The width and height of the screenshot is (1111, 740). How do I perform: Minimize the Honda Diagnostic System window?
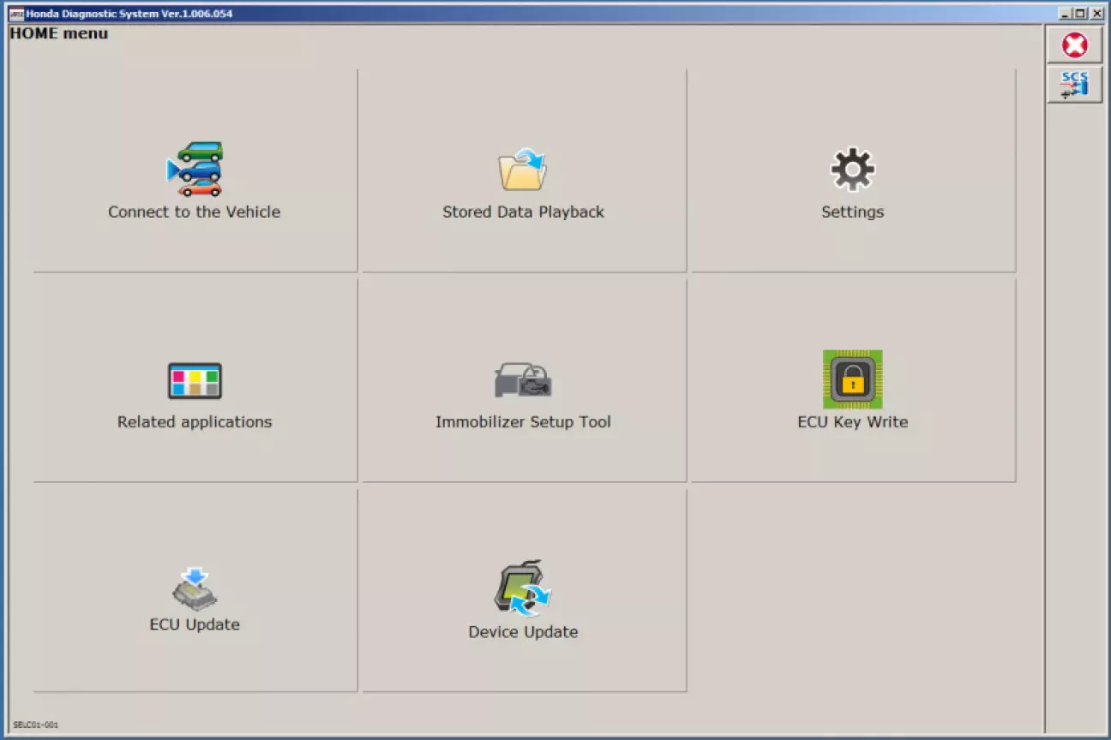coord(1065,14)
